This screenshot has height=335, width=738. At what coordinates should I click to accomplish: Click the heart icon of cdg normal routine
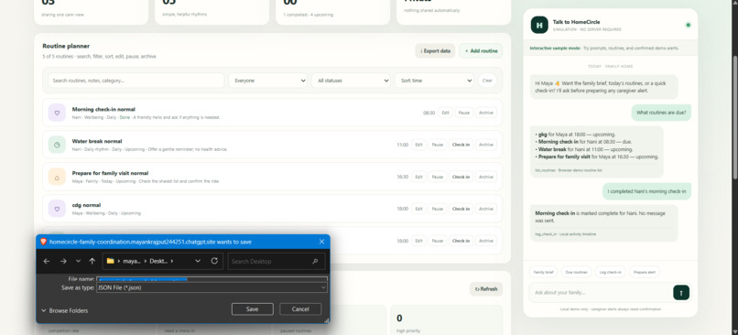[x=57, y=209]
